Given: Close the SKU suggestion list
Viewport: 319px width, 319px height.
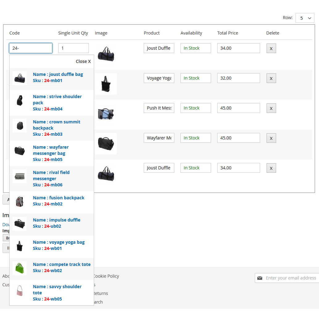Looking at the screenshot, I should (x=83, y=61).
